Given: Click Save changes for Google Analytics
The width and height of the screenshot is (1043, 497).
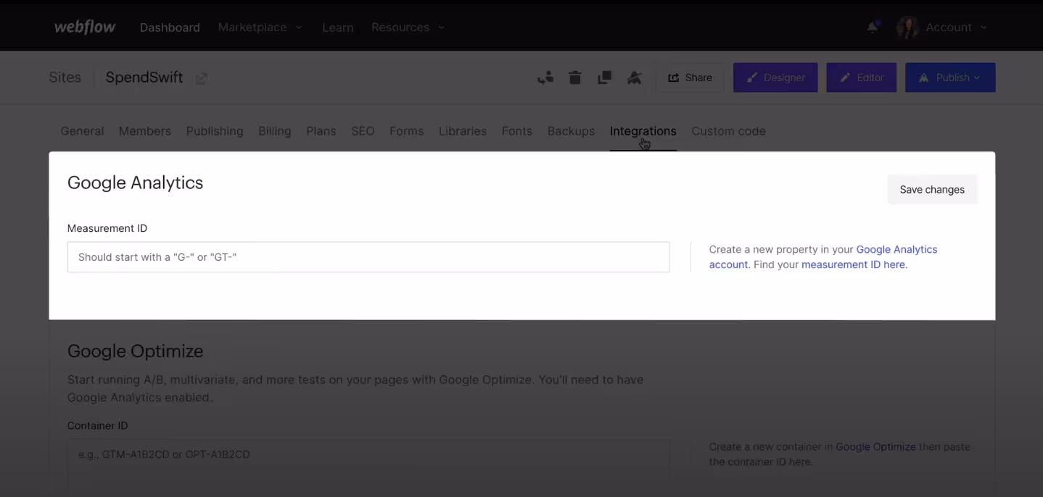Looking at the screenshot, I should (932, 190).
